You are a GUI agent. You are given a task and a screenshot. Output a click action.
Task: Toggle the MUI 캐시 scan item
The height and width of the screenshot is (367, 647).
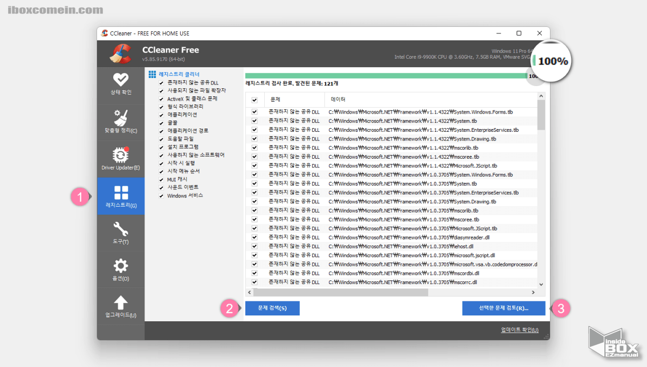coord(160,179)
